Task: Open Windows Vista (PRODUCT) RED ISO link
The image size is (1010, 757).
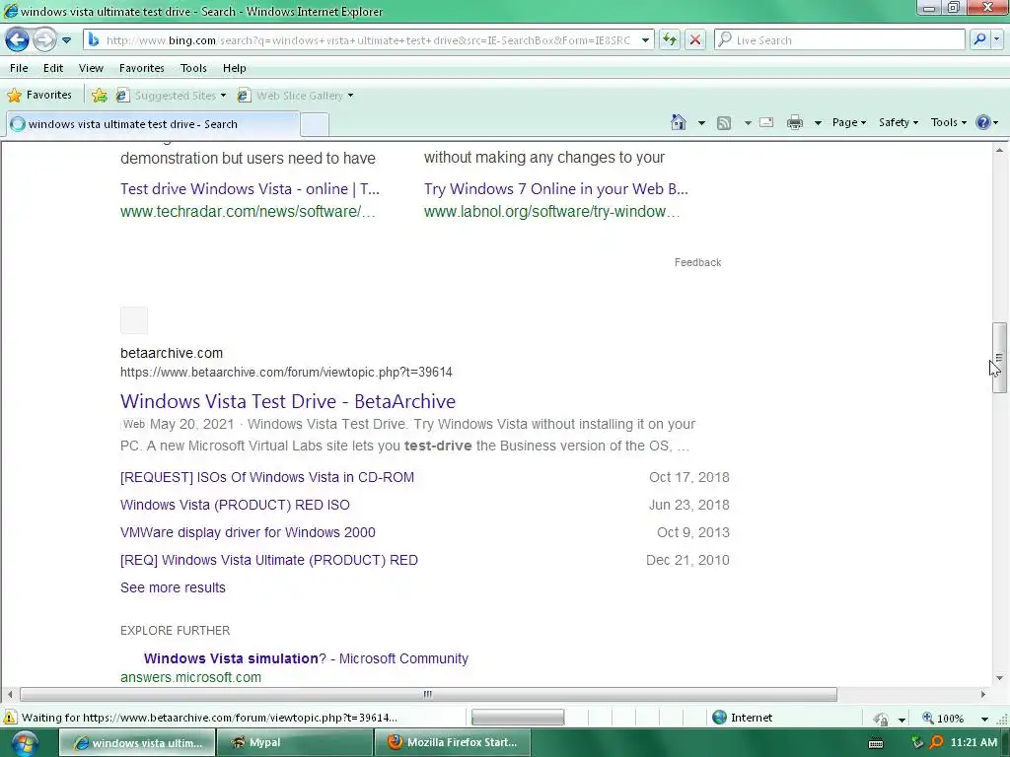Action: point(235,505)
